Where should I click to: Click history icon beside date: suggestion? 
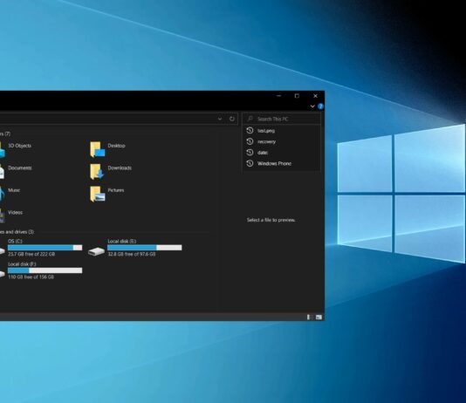[250, 153]
